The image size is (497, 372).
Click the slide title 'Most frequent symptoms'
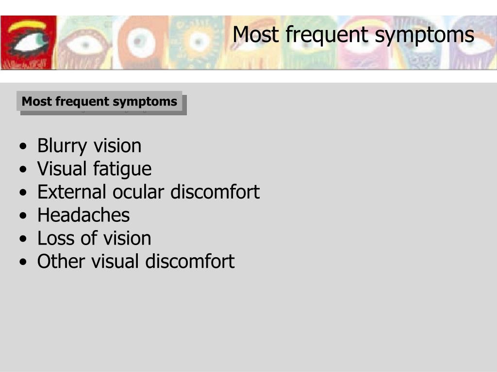353,34
